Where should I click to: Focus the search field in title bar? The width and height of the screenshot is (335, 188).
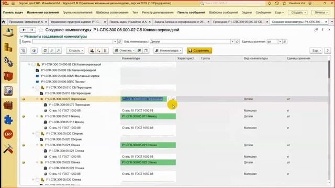point(232,3)
